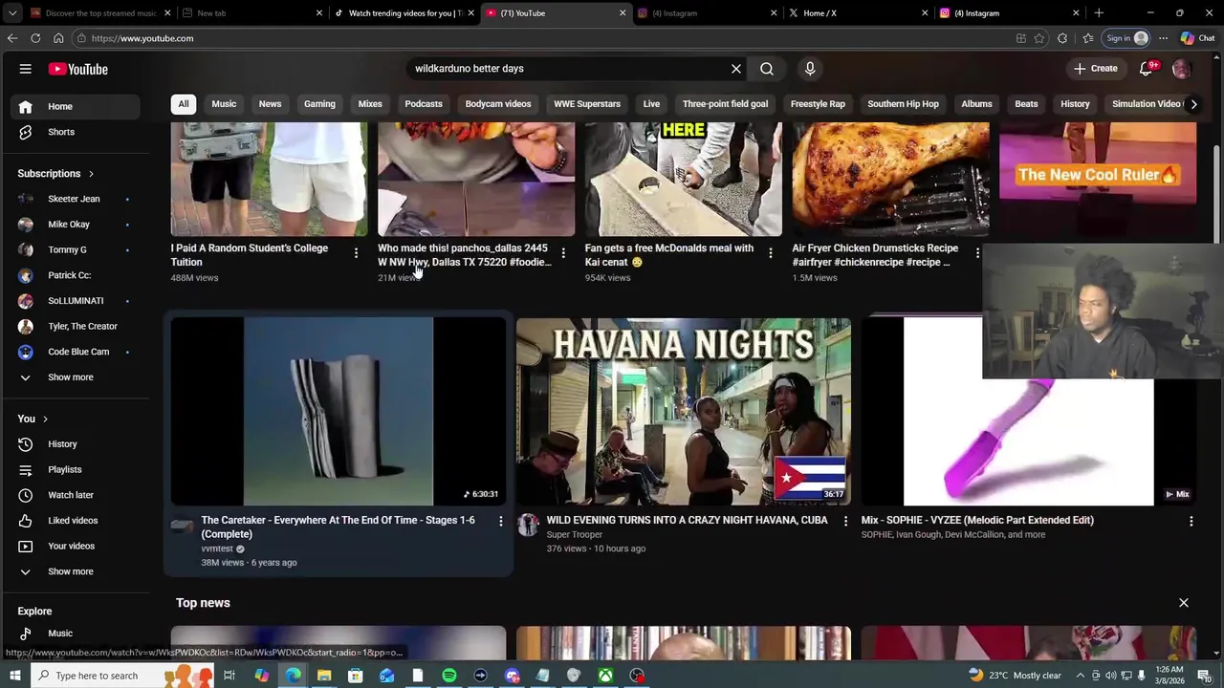The width and height of the screenshot is (1224, 688).
Task: Select the Podcasts filter chip
Action: [424, 104]
